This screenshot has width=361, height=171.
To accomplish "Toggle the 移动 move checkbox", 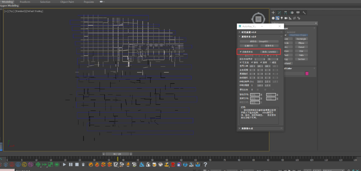I will point(252,62).
